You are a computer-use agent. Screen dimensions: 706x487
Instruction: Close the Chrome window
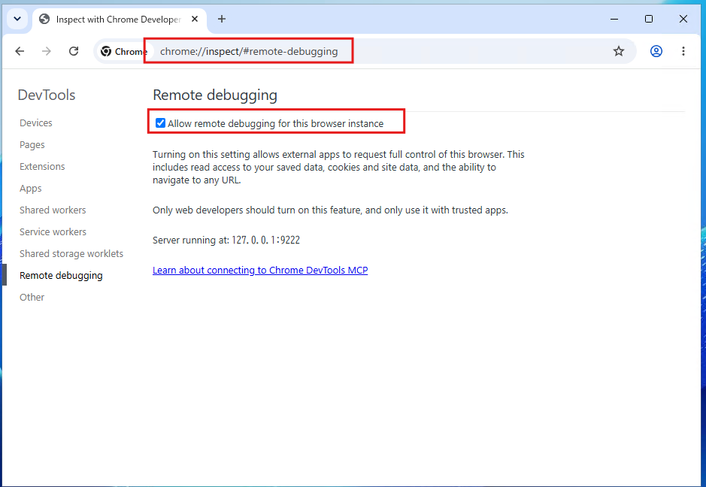[x=683, y=19]
